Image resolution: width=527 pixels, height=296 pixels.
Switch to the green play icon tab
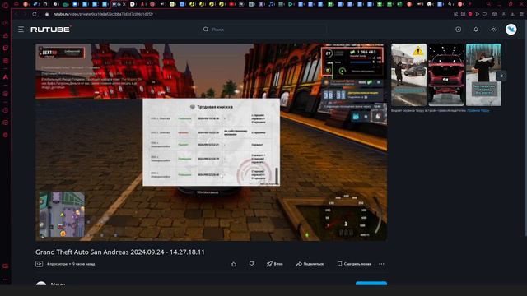pyautogui.click(x=291, y=4)
